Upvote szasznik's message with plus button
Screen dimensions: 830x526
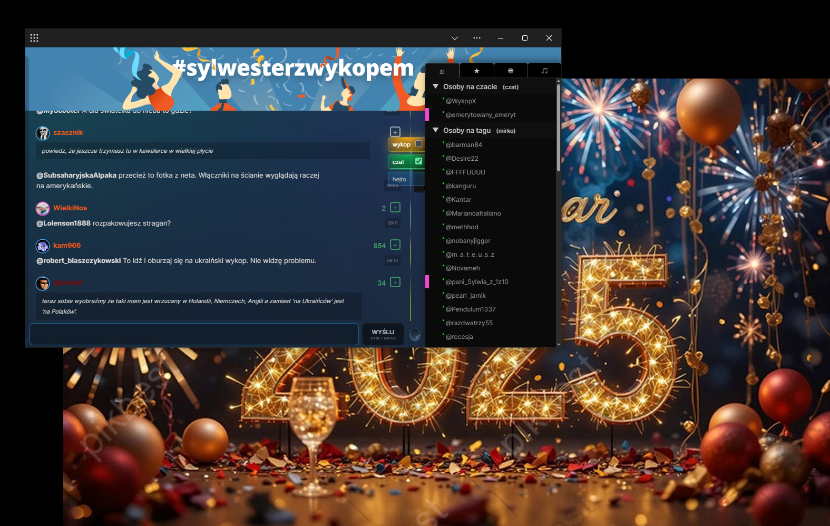click(x=395, y=132)
